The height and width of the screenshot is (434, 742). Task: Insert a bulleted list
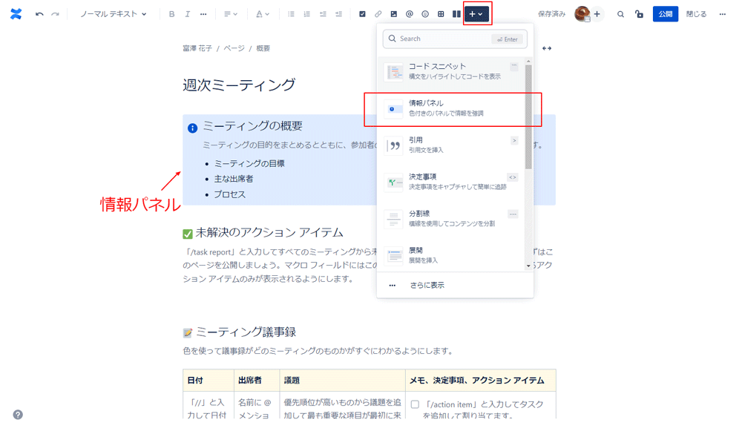291,14
